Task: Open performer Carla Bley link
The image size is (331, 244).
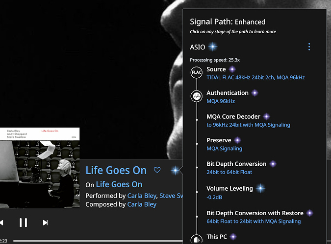Action: point(142,196)
